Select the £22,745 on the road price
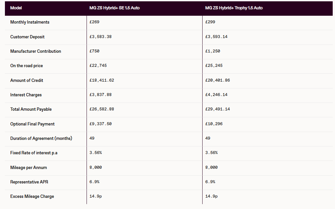The width and height of the screenshot is (335, 209). pyautogui.click(x=98, y=66)
